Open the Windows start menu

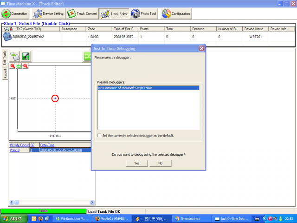[14, 219]
